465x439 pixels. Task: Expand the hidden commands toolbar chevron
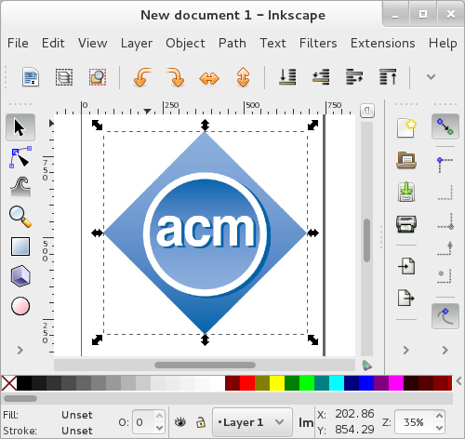[431, 76]
